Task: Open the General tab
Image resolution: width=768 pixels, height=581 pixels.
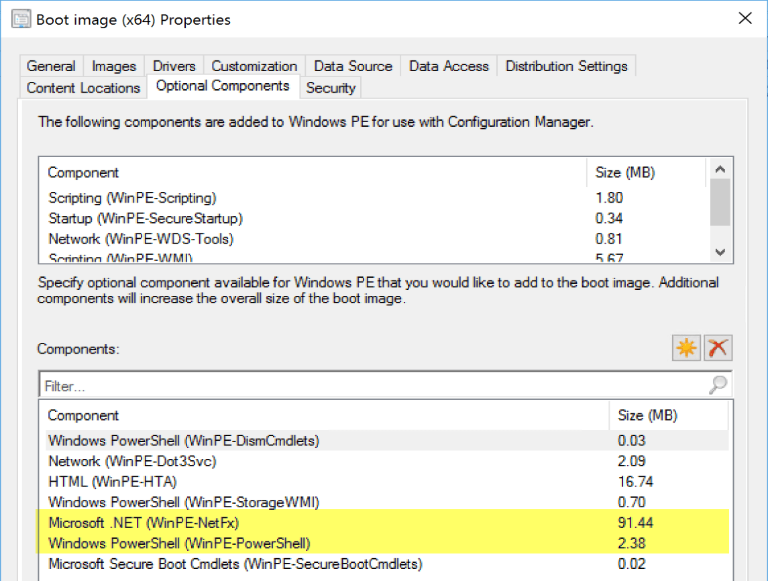Action: (51, 66)
